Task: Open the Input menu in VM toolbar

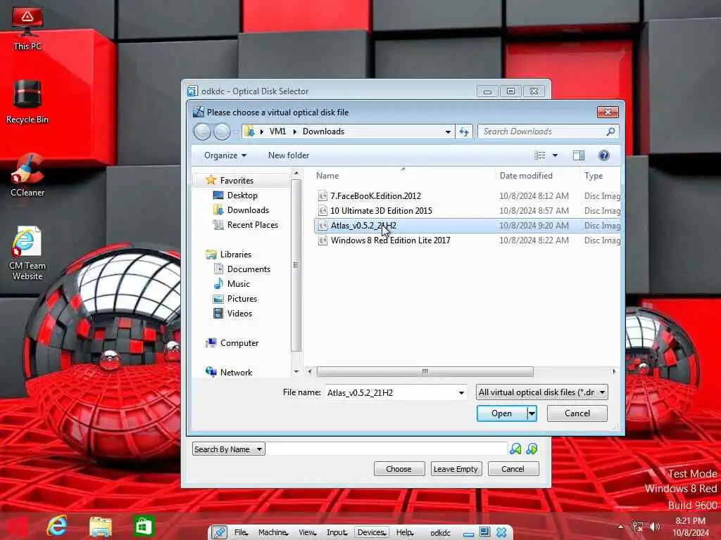Action: (x=337, y=533)
